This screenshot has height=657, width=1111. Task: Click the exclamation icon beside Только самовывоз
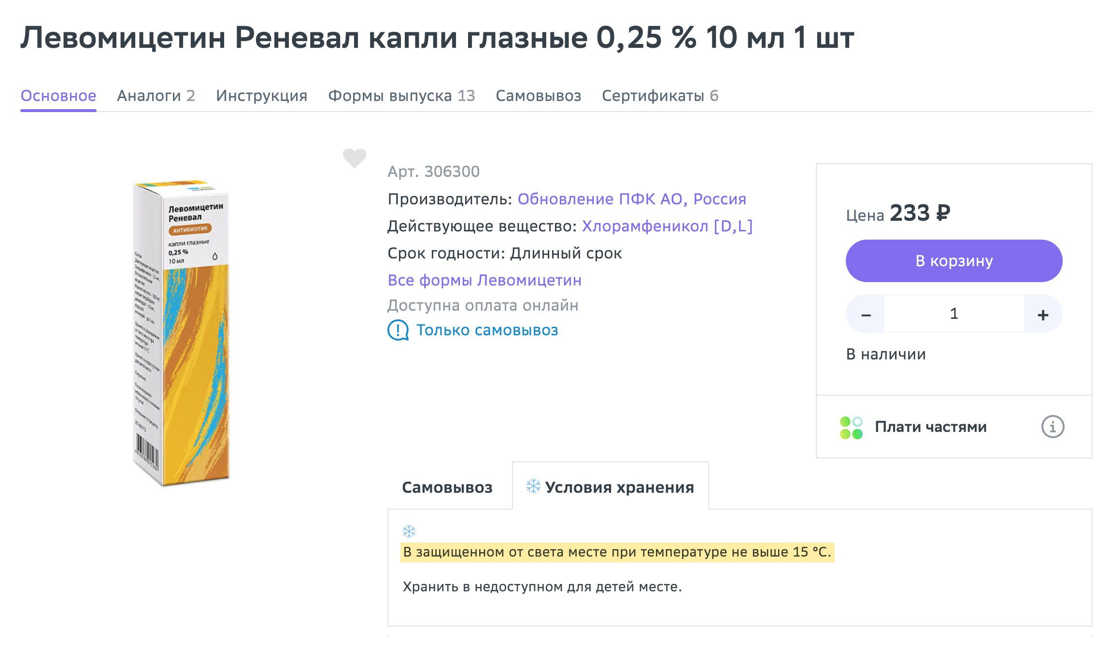coord(398,330)
